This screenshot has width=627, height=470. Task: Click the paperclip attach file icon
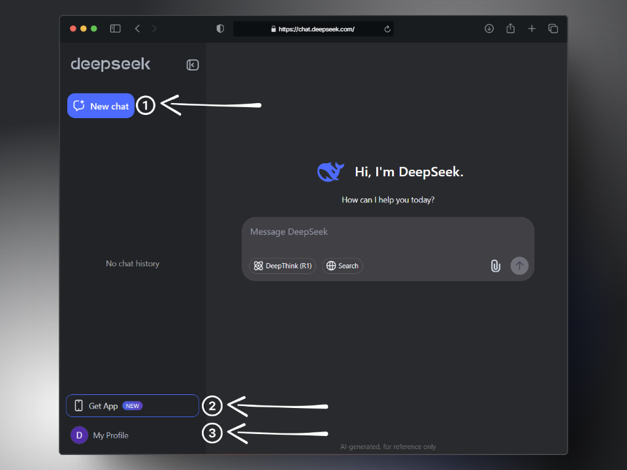coord(496,266)
